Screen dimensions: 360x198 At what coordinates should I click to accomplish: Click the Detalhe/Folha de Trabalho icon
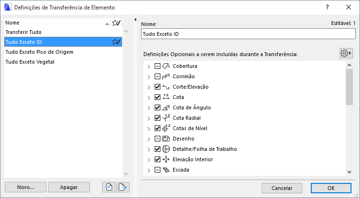166,149
